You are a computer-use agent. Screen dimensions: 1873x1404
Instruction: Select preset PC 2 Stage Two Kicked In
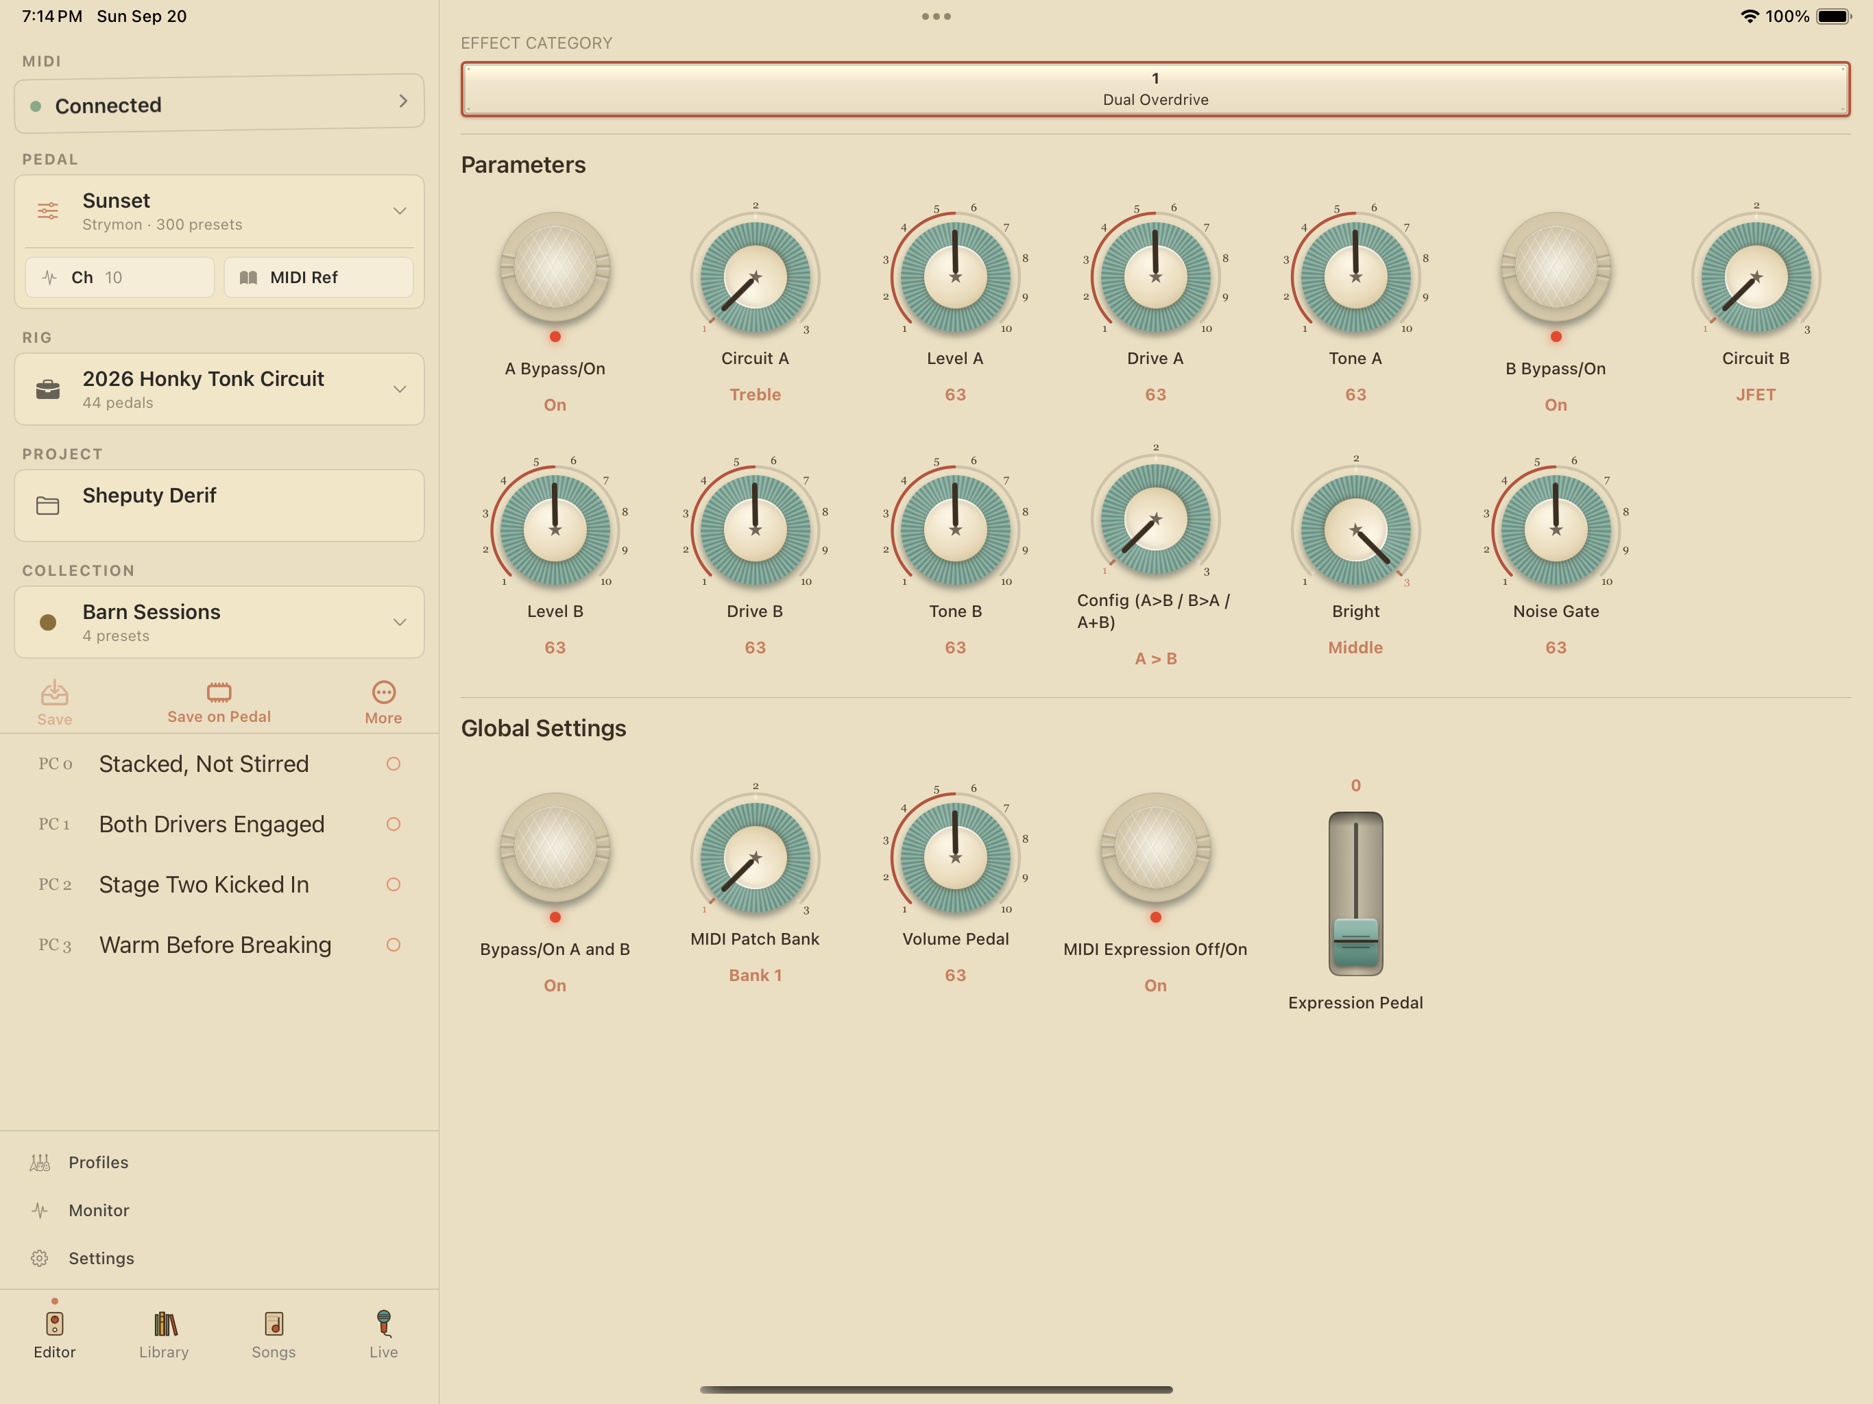[219, 884]
